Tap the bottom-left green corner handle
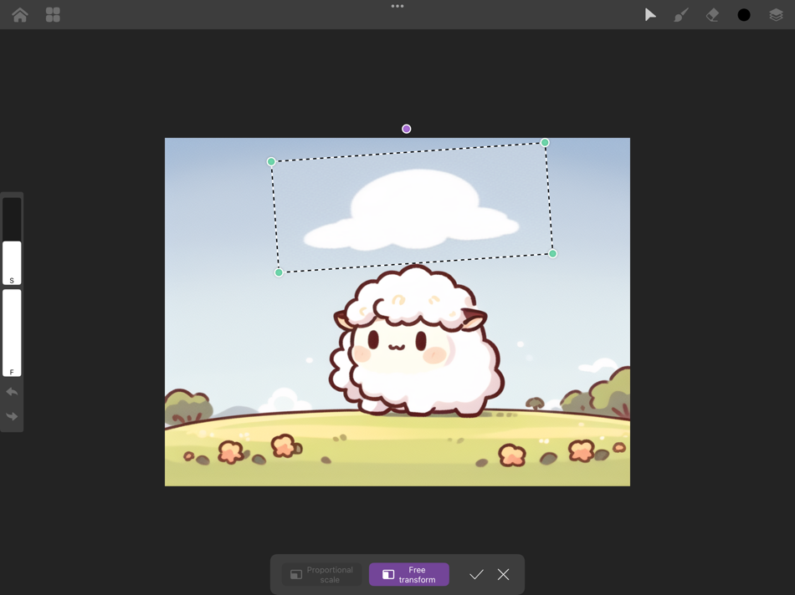 click(278, 272)
